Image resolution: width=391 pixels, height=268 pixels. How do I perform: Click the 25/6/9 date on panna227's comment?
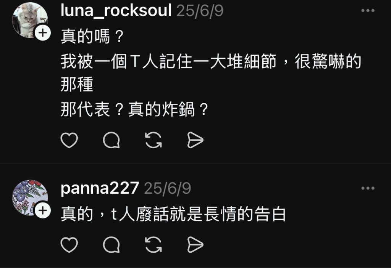168,188
